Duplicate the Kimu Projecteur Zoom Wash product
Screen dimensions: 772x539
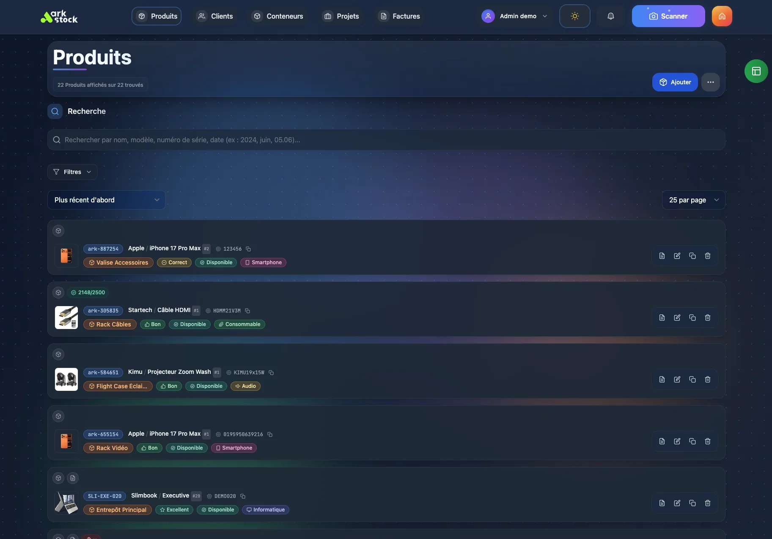[x=692, y=380]
